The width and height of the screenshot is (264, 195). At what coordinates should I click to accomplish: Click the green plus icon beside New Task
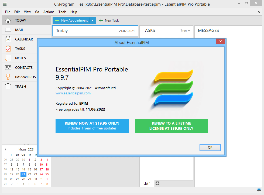click(101, 20)
